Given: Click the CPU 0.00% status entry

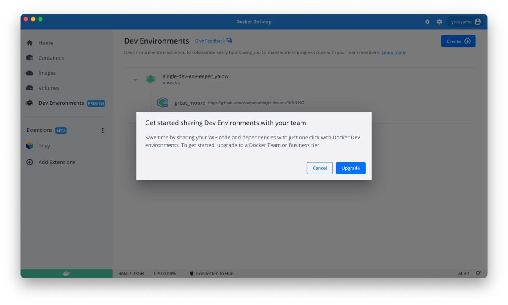Looking at the screenshot, I should click(165, 274).
